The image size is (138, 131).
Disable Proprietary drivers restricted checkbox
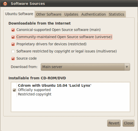pos(13,44)
